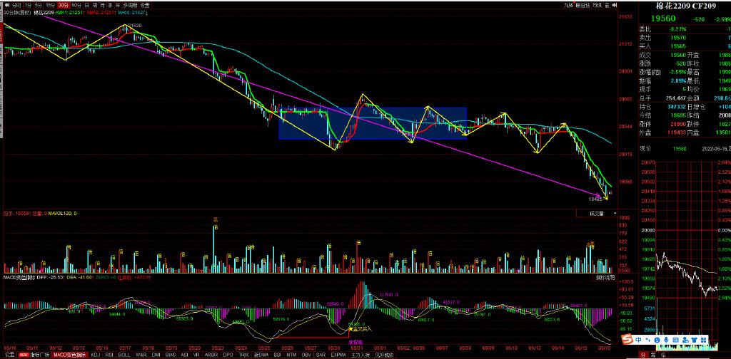This screenshot has width=731, height=359.
Task: Select the VR indicator tab
Action: point(197,355)
